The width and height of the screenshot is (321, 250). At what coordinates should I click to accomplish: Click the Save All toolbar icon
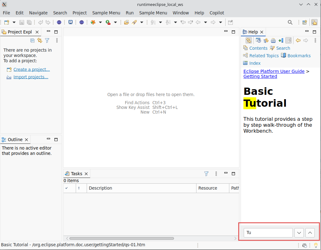[x=28, y=22]
